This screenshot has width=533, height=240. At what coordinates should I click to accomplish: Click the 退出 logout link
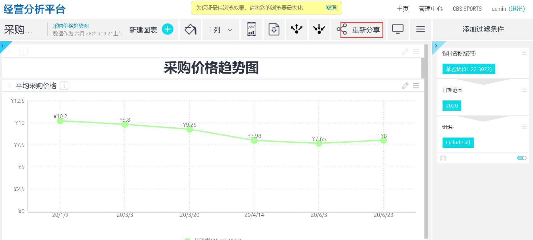[517, 9]
